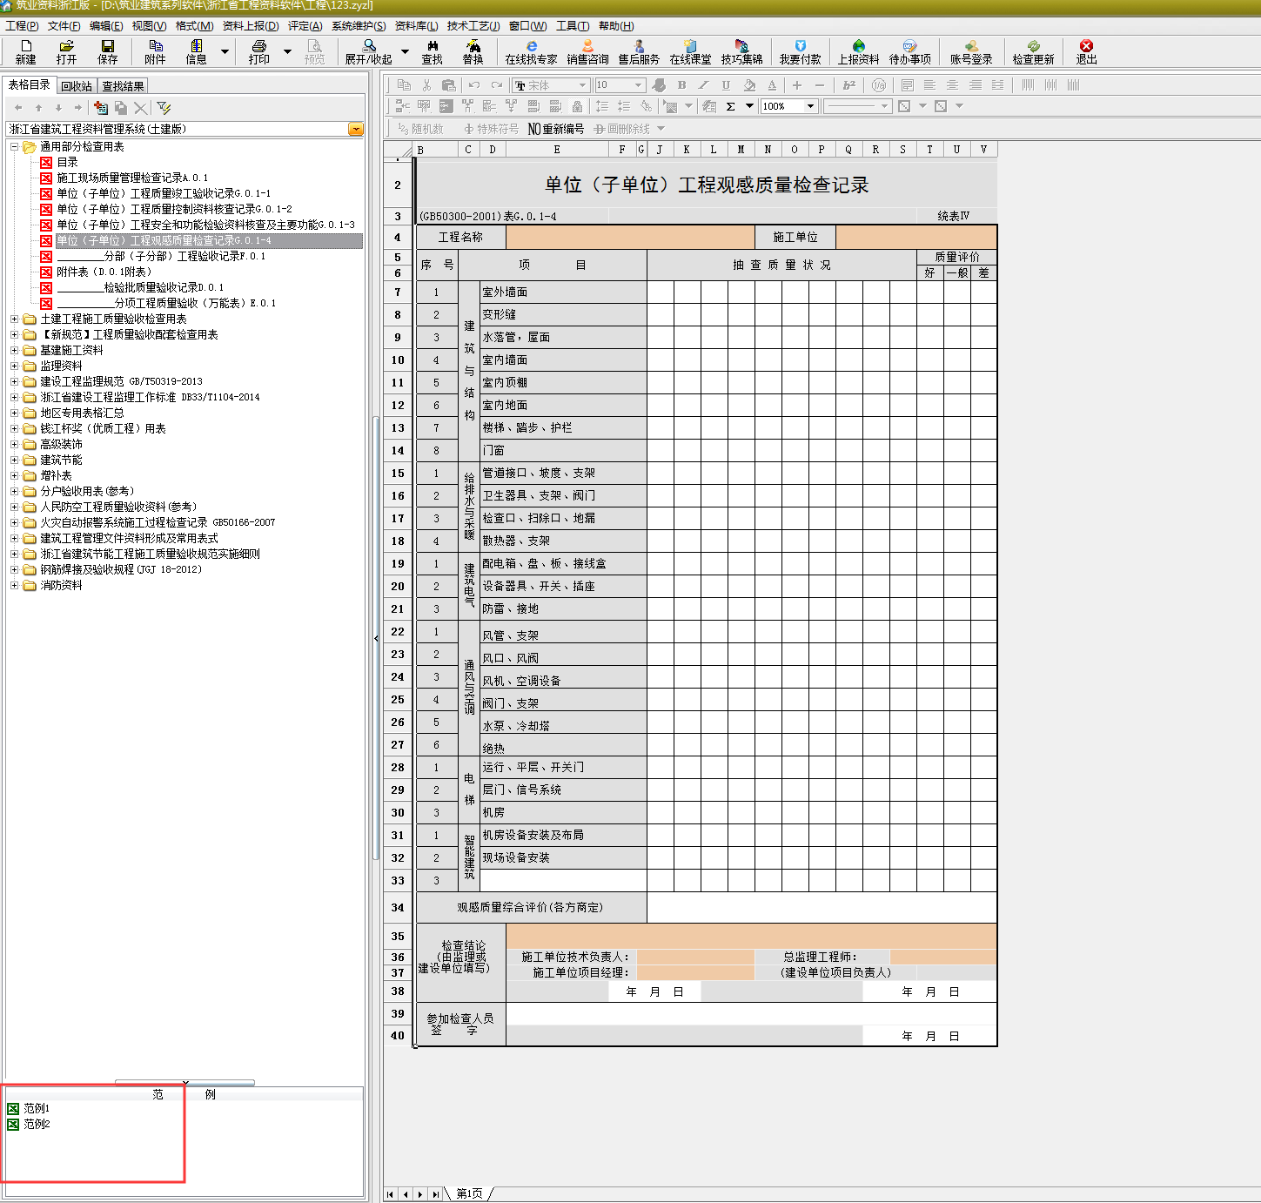Click the NO重新编号 renumber button

pyautogui.click(x=556, y=129)
